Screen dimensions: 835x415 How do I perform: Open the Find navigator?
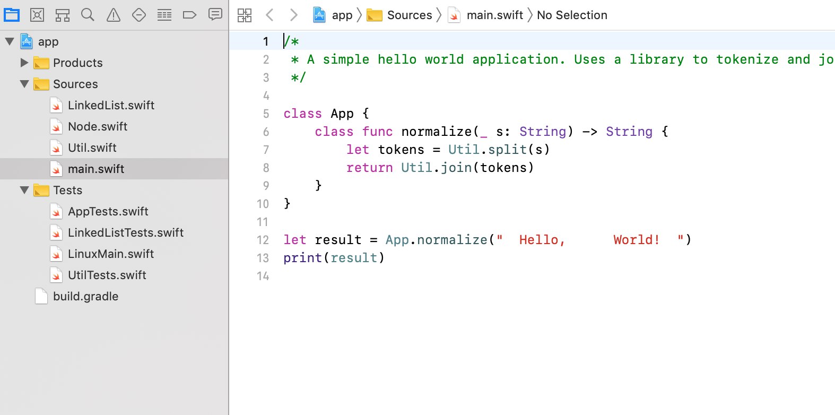point(88,15)
